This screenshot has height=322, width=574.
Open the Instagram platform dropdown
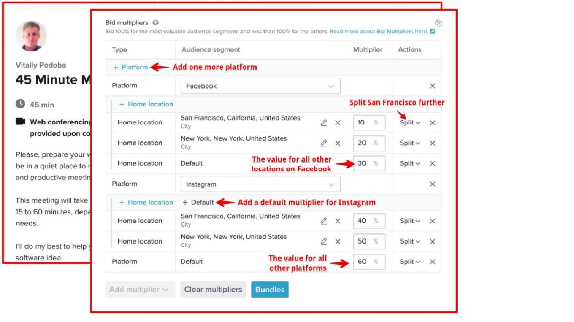point(260,184)
